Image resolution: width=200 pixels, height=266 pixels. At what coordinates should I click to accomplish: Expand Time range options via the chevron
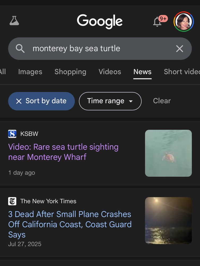click(x=131, y=101)
